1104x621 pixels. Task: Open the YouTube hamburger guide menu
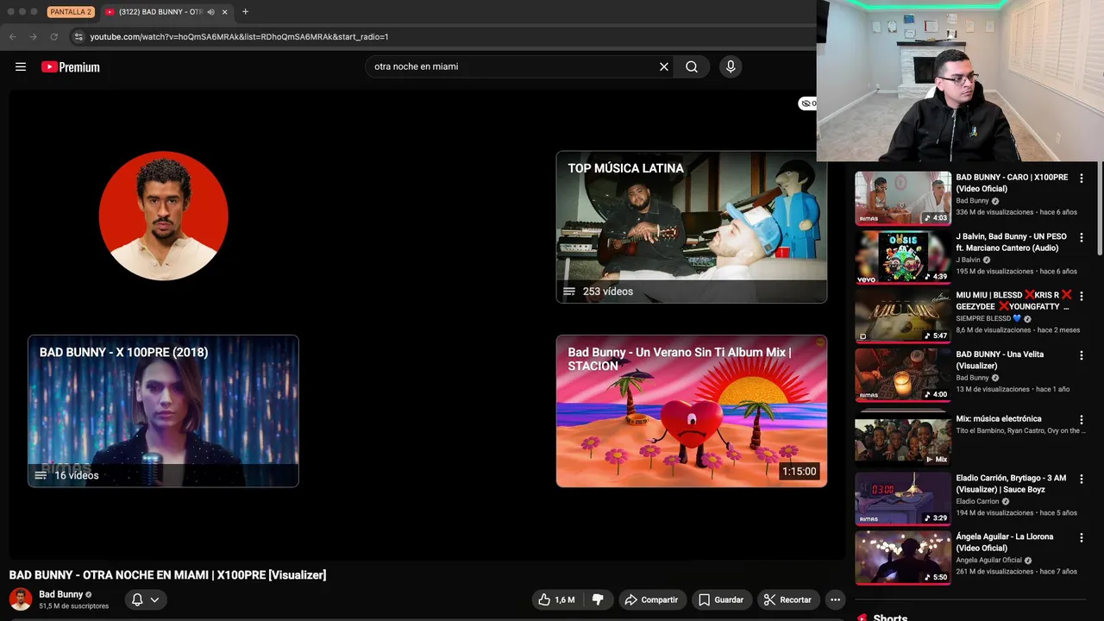21,66
